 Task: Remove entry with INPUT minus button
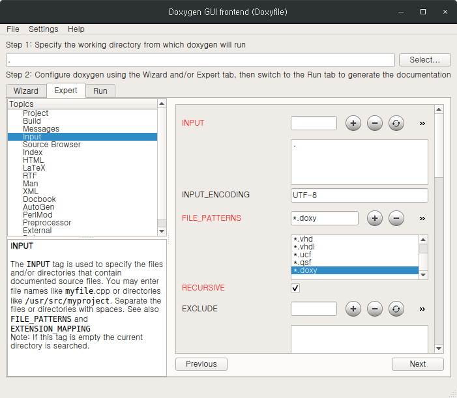coord(375,123)
